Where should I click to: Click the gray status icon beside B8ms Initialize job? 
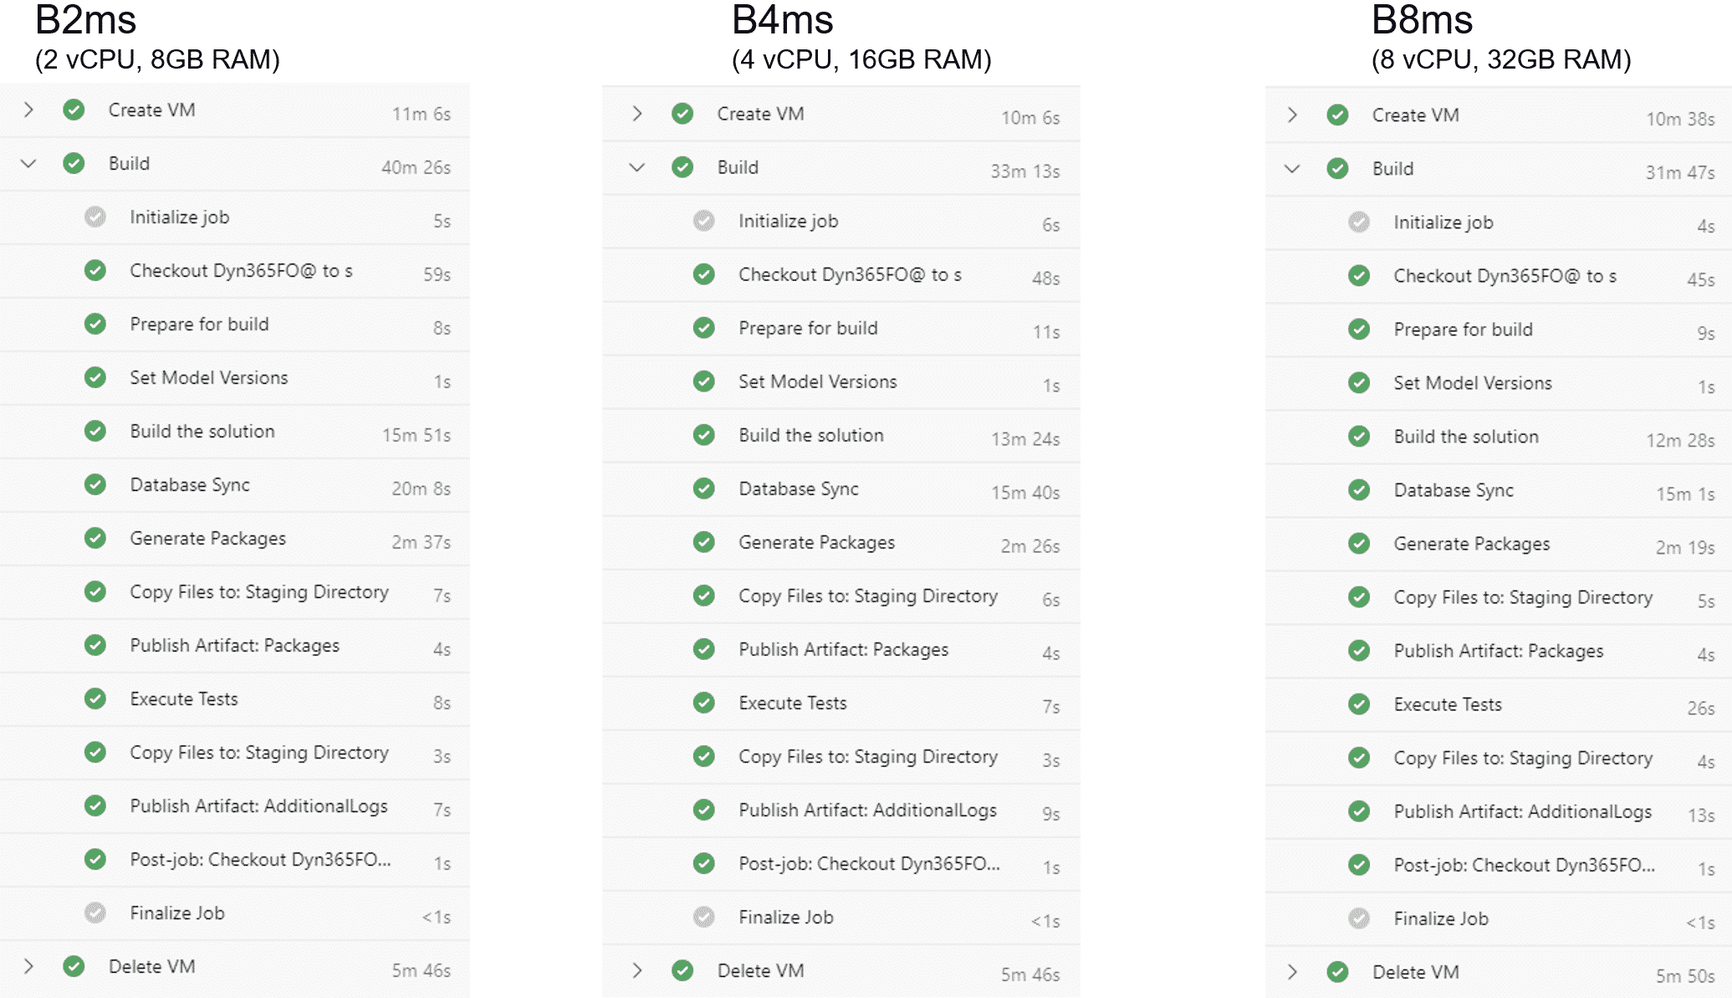coord(1359,222)
